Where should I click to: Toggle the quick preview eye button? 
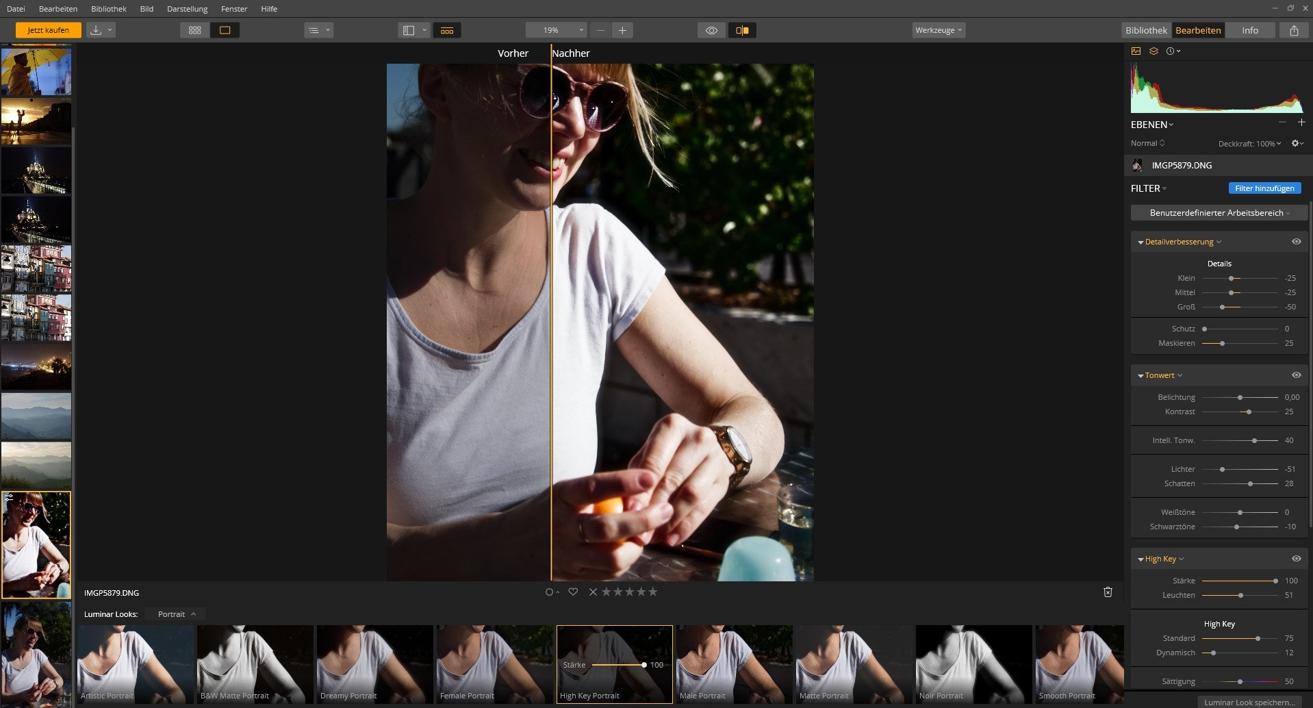(x=711, y=30)
